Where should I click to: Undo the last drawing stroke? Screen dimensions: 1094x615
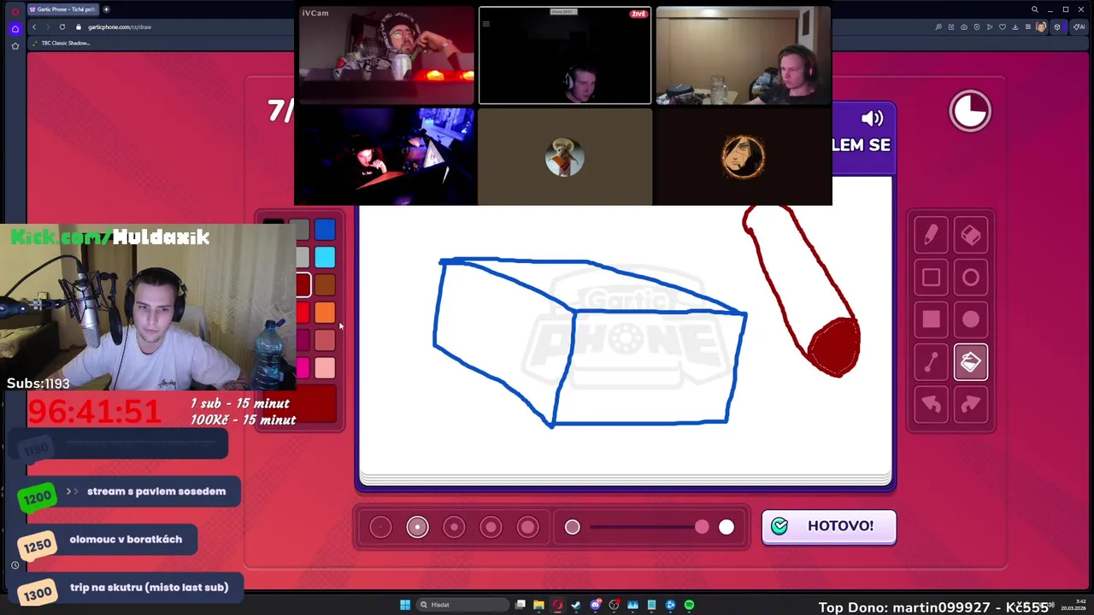[931, 404]
